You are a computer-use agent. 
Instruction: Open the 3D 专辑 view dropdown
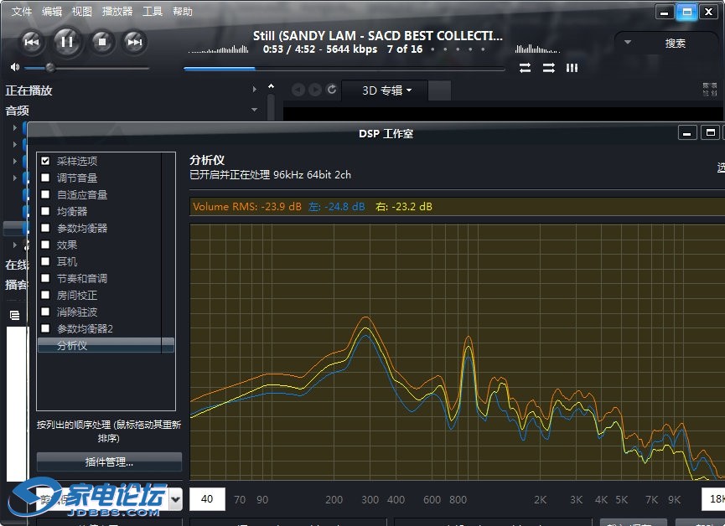386,90
